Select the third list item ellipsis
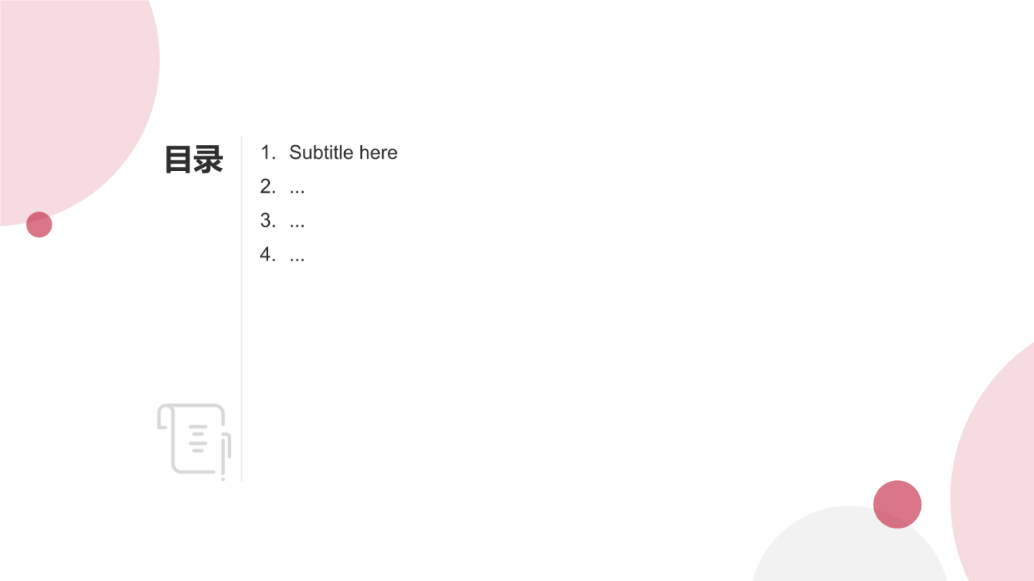The height and width of the screenshot is (581, 1034). tap(297, 221)
